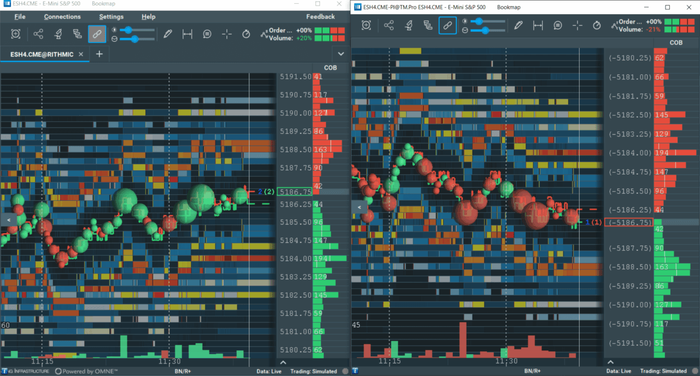The height and width of the screenshot is (376, 700).
Task: Click the zoom selection icon at toolbar start
Action: point(15,33)
